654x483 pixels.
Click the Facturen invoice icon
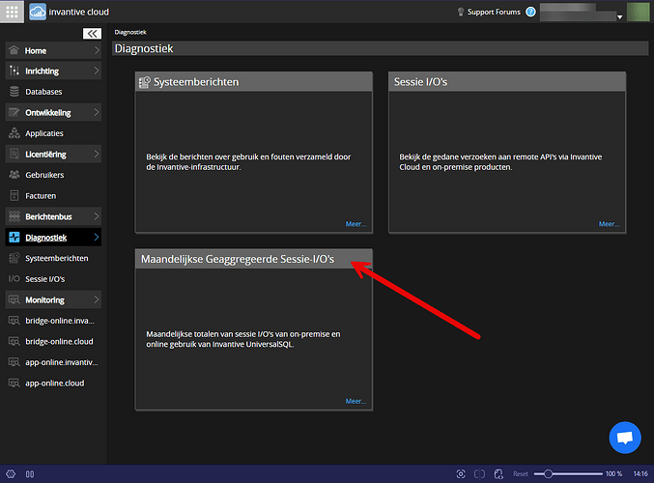14,196
